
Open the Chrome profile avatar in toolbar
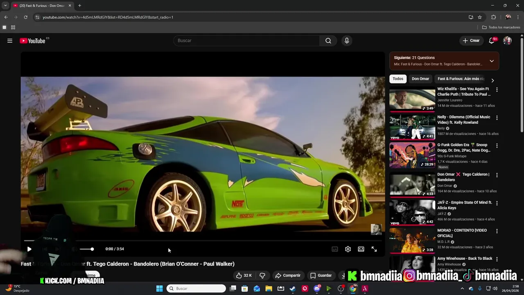tap(508, 17)
